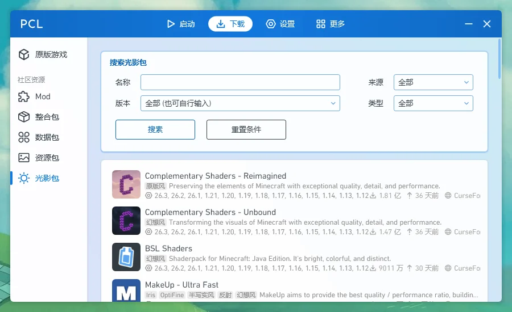Click the Iris tag on MakeUp
Image resolution: width=512 pixels, height=312 pixels.
(151, 295)
